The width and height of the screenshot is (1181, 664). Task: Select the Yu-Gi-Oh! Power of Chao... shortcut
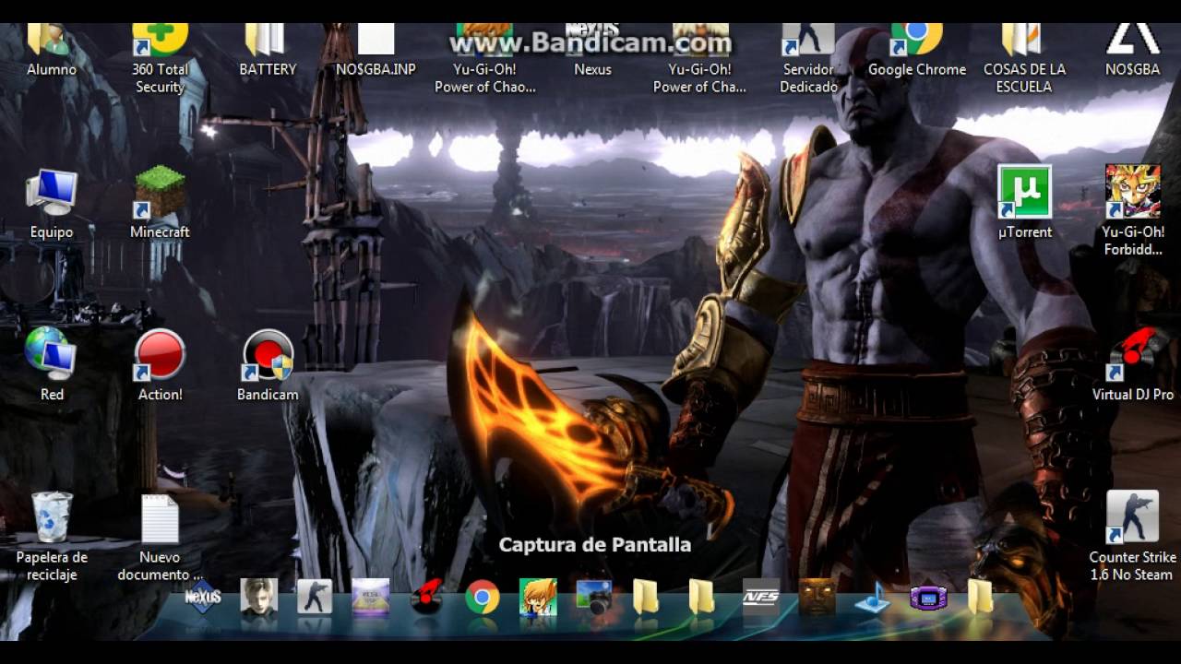coord(484,60)
